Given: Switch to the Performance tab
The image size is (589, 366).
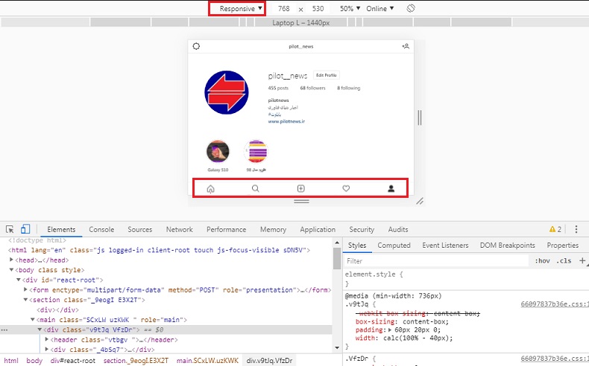Looking at the screenshot, I should click(x=226, y=229).
